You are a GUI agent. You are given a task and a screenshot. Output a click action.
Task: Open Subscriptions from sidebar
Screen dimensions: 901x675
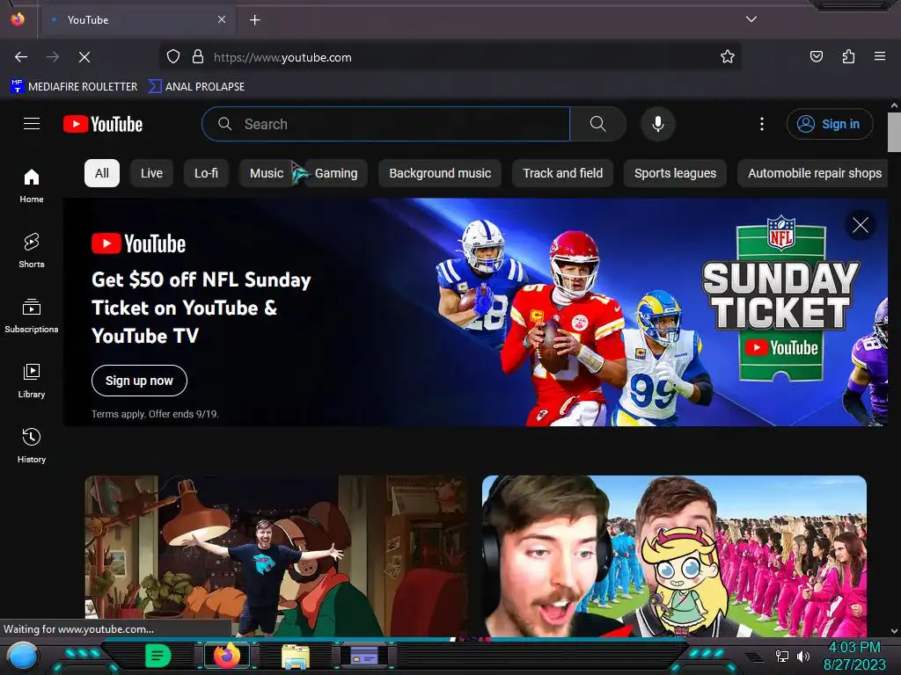pos(32,316)
